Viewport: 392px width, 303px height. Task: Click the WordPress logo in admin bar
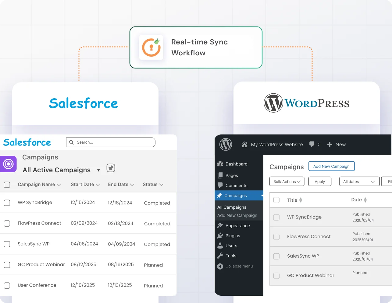pos(226,145)
